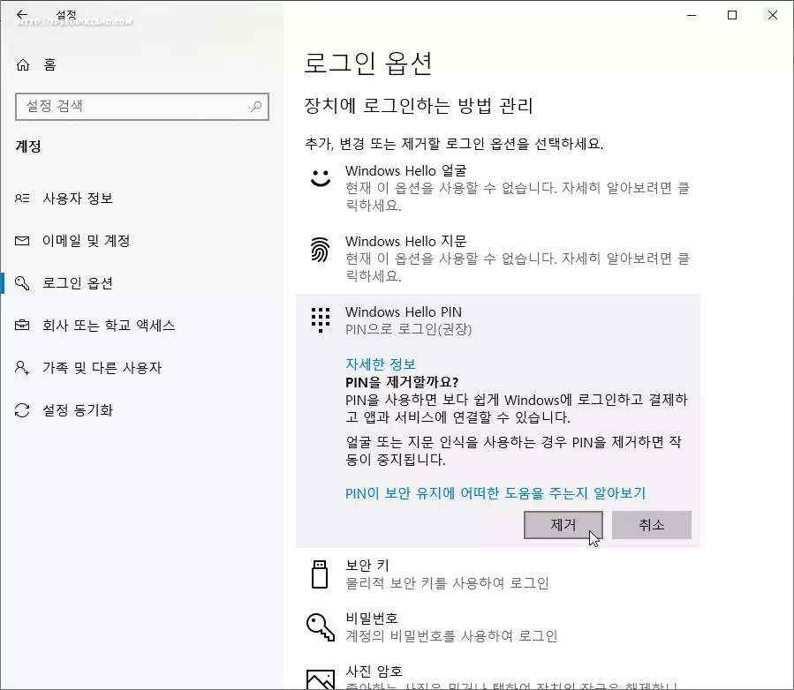The height and width of the screenshot is (690, 794).
Task: Click the key icon beside 로그인 옵션
Action: tap(22, 283)
